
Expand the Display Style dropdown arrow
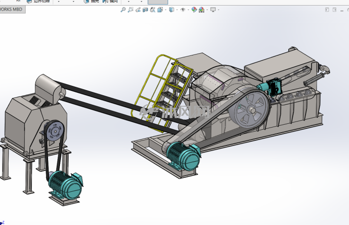coord(177,10)
